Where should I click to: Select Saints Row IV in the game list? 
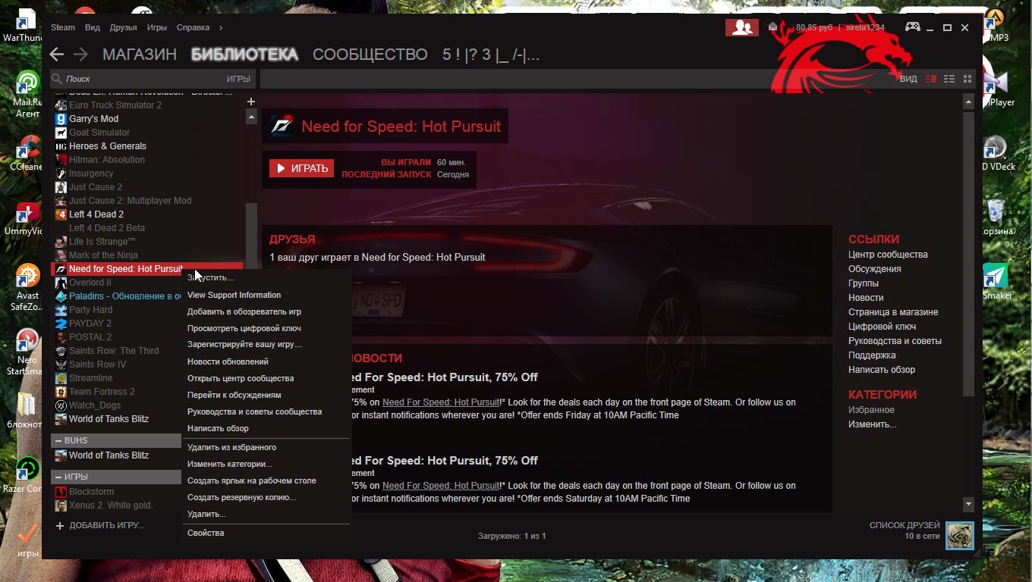point(98,365)
